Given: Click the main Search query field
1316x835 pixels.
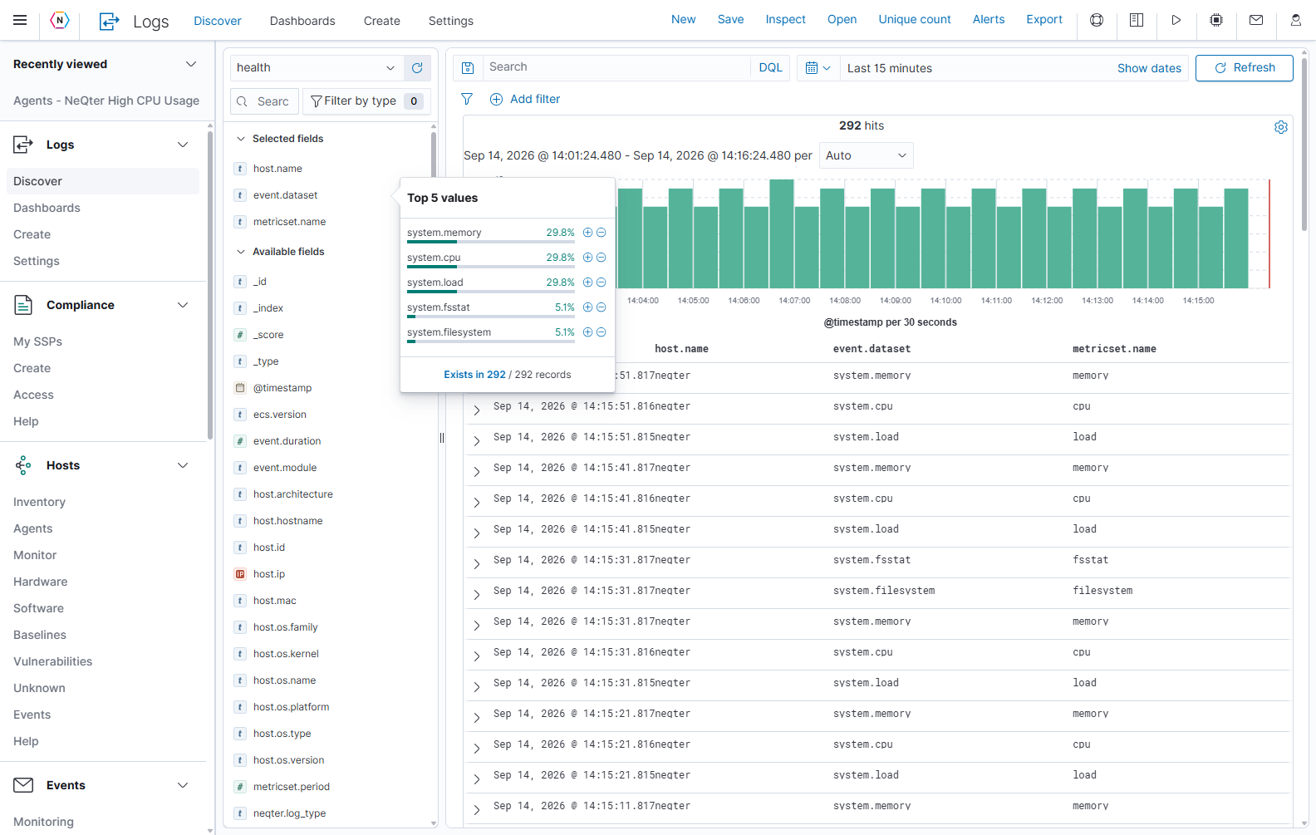Looking at the screenshot, I should click(x=616, y=67).
